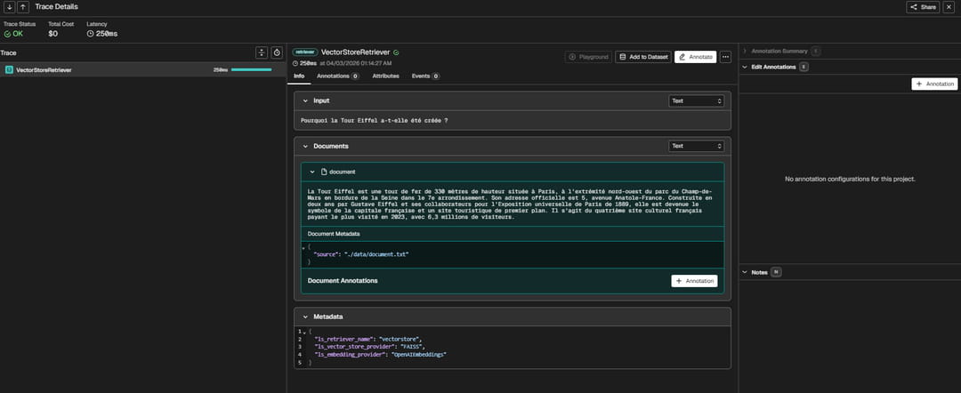
Task: Click the timing icon in Trace header
Action: [x=277, y=52]
